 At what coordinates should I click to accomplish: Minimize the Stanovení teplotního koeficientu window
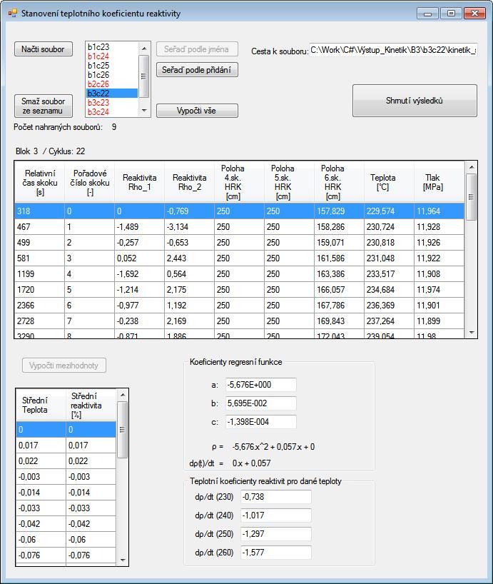tap(427, 14)
